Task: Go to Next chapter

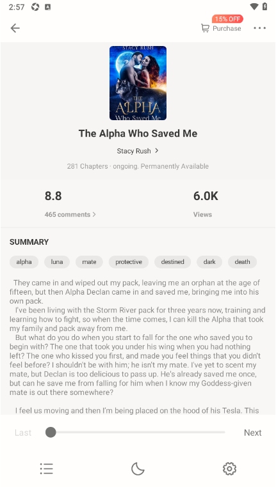Action: coord(253,433)
